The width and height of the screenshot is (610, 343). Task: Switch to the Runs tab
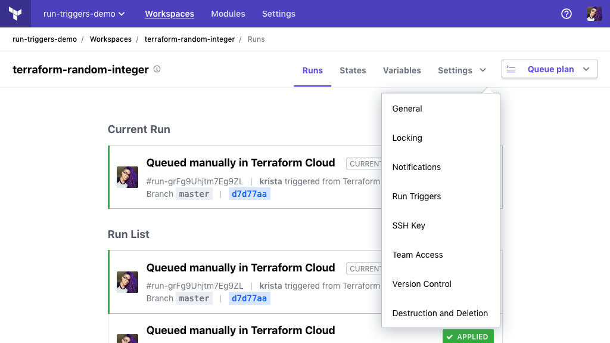312,70
